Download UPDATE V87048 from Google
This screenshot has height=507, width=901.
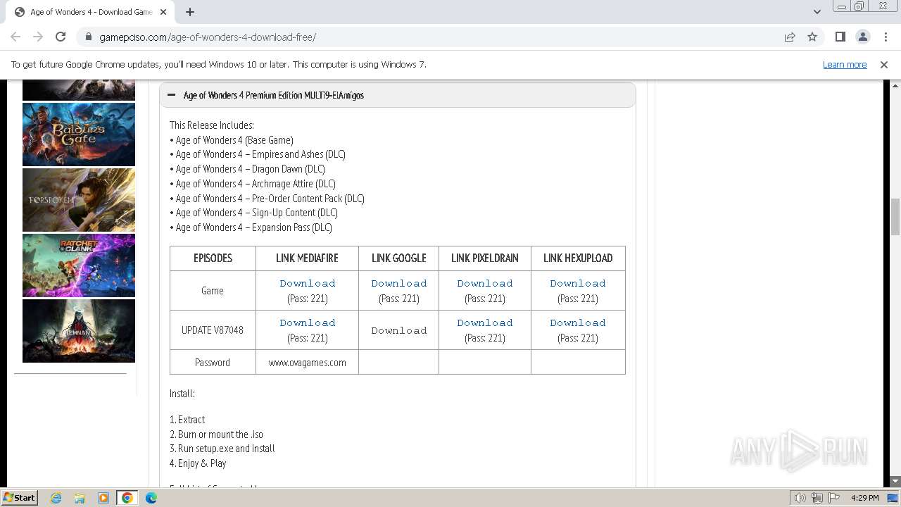click(x=399, y=330)
